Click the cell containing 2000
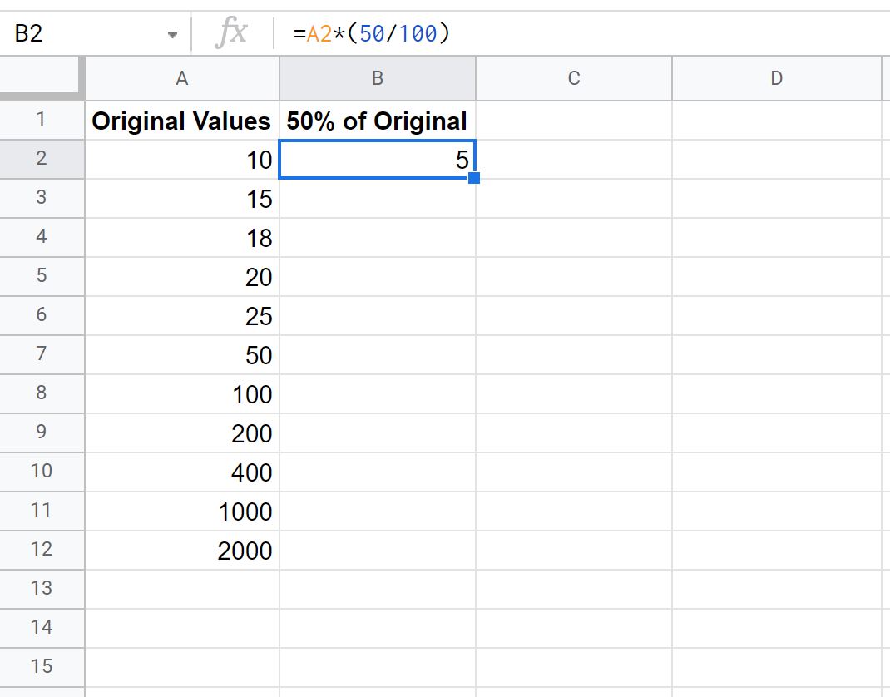Viewport: 890px width, 697px height. 181,551
